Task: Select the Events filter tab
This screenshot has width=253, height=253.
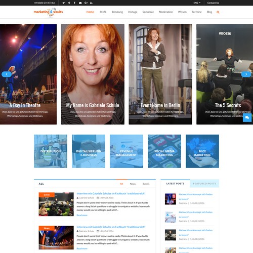Action: [146, 184]
